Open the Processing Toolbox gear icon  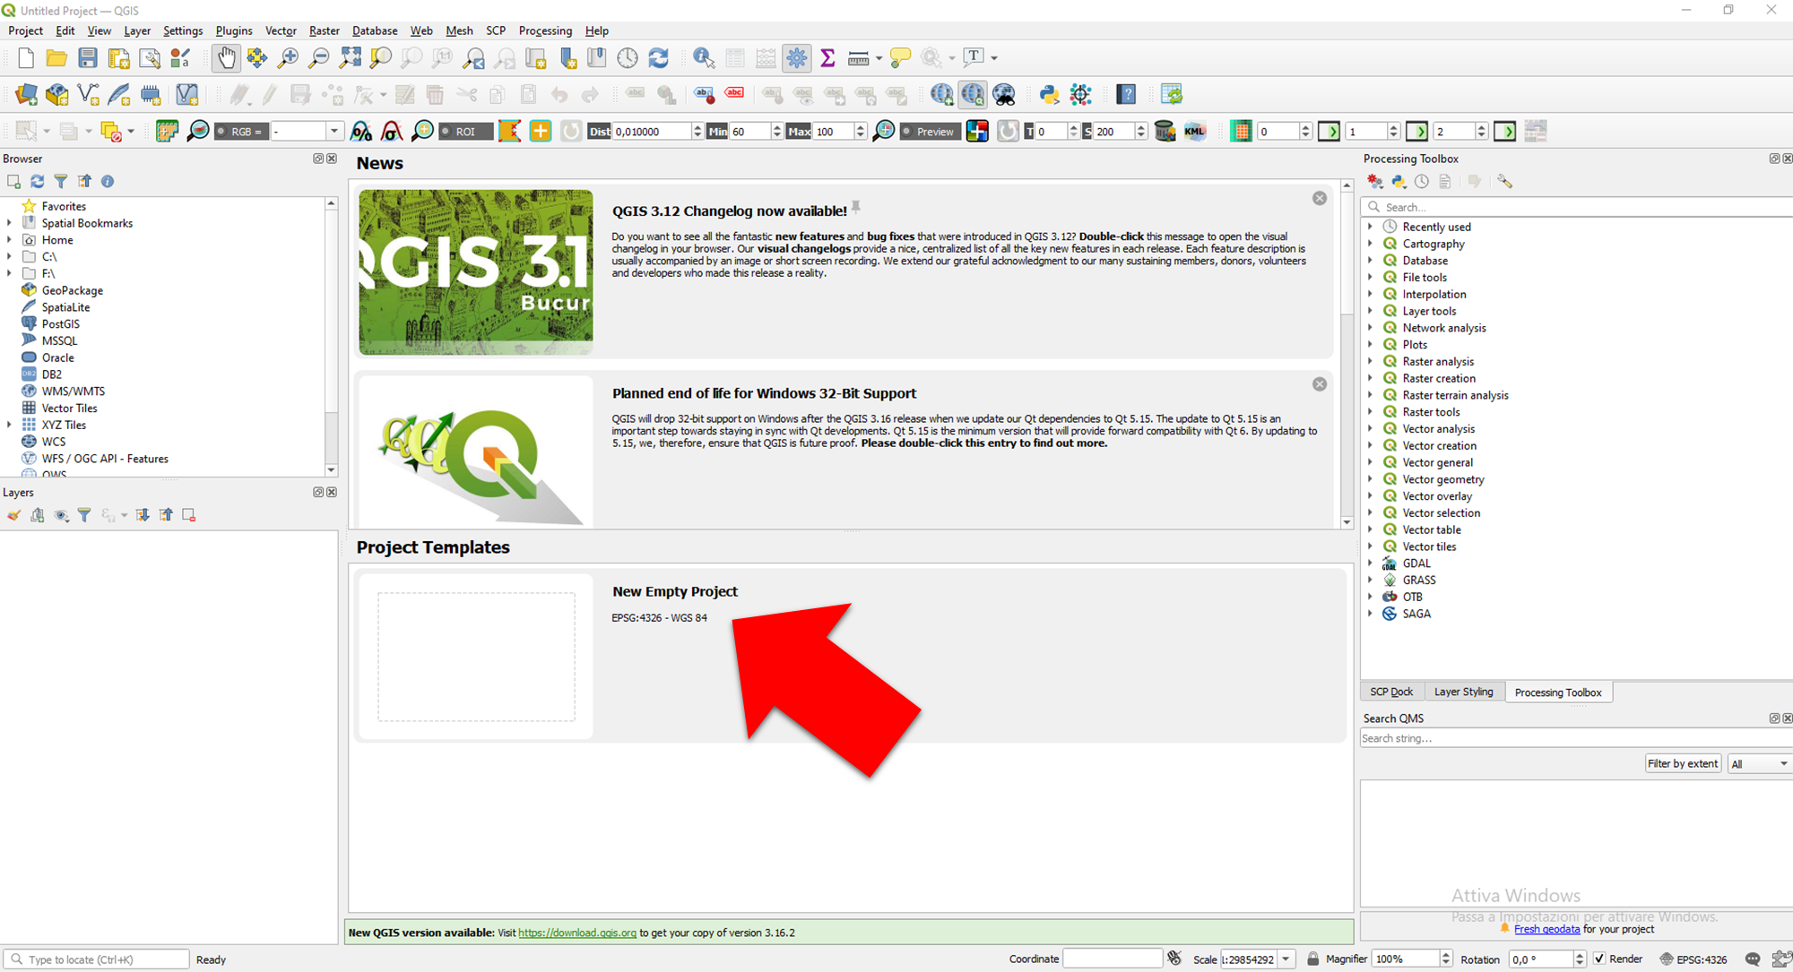[796, 58]
